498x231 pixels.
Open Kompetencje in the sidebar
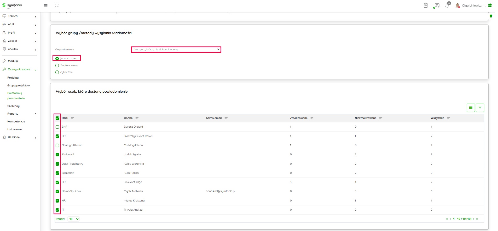(x=16, y=122)
